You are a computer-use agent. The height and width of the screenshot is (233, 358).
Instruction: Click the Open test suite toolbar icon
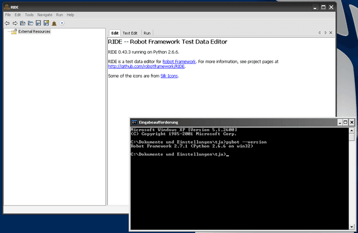(x=23, y=23)
